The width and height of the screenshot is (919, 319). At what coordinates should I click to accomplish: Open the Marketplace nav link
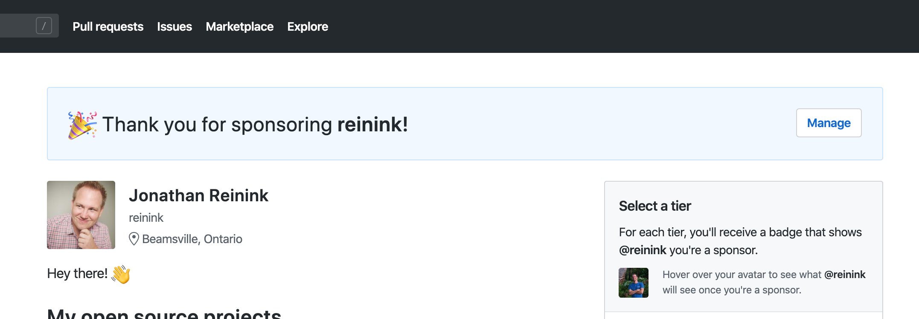pyautogui.click(x=239, y=26)
